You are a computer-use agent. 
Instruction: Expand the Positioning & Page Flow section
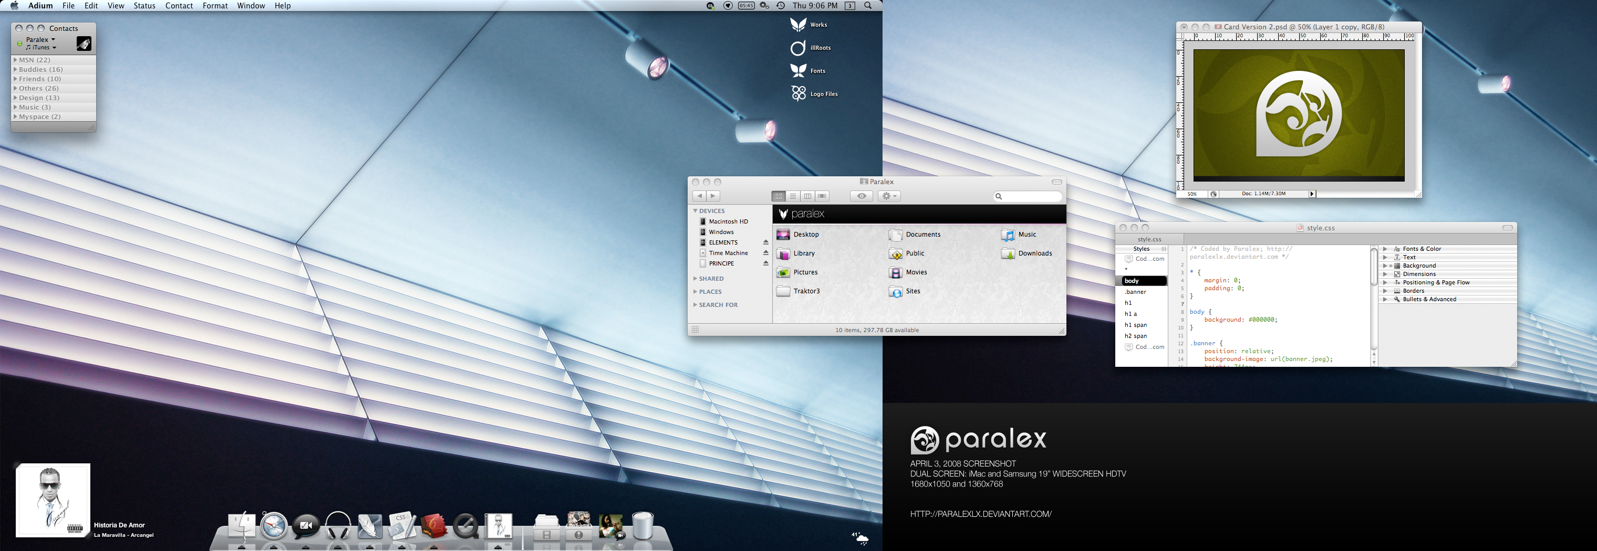[1385, 282]
